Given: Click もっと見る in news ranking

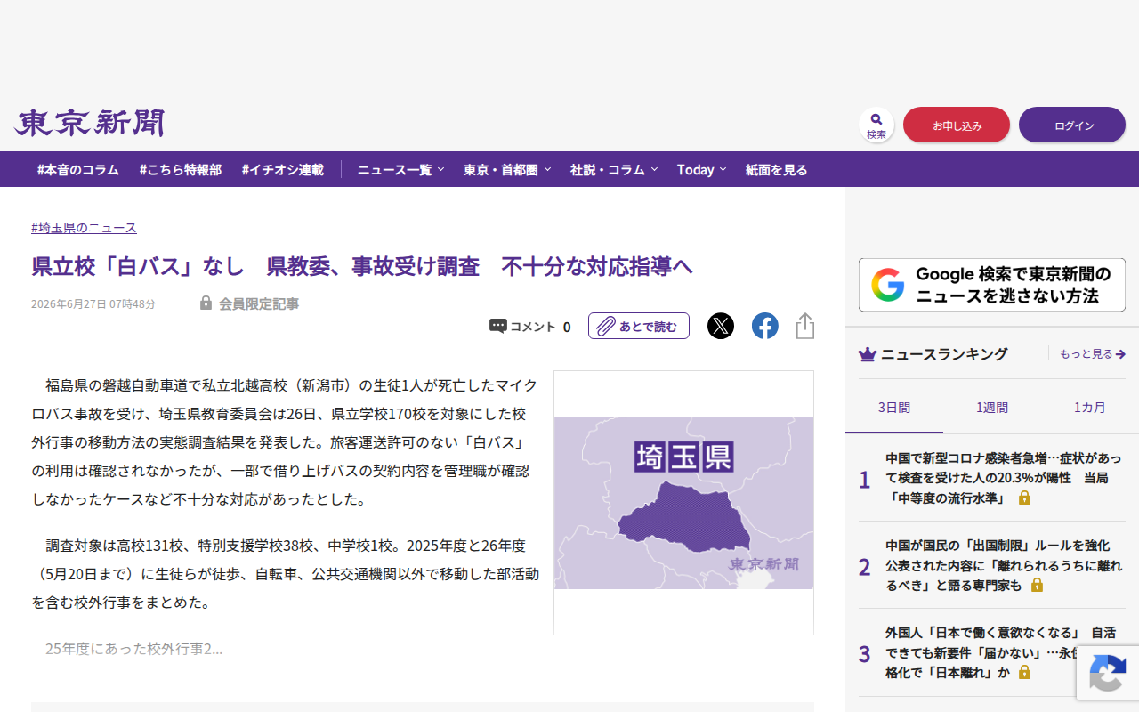Looking at the screenshot, I should click(x=1093, y=354).
